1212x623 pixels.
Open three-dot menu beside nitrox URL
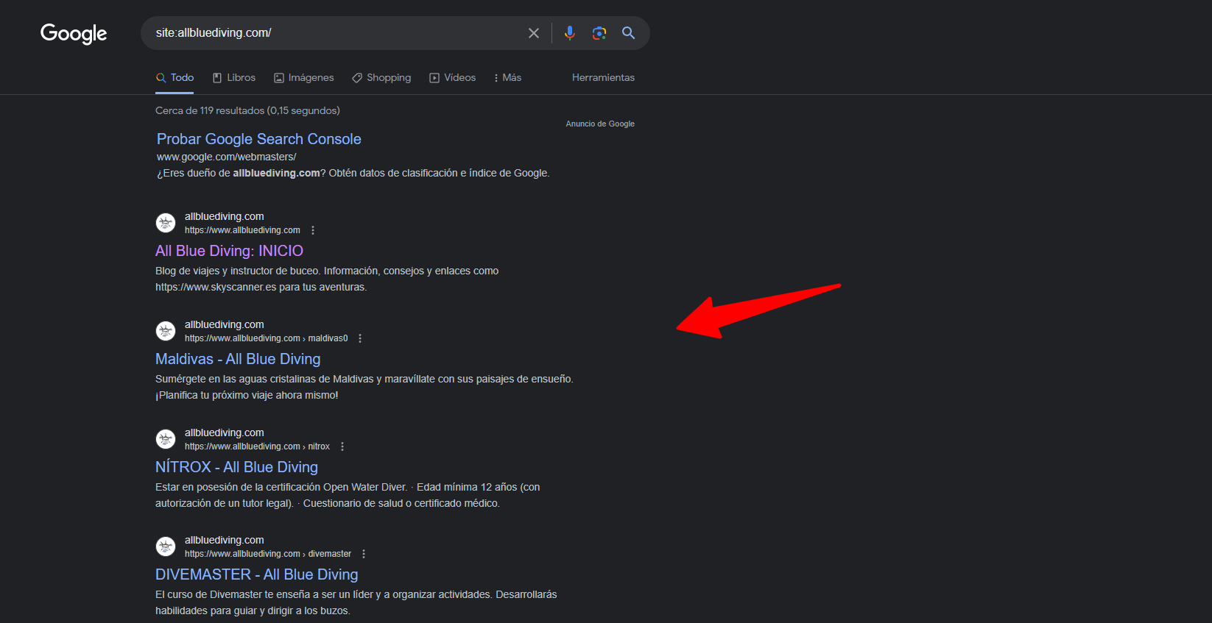pos(342,446)
